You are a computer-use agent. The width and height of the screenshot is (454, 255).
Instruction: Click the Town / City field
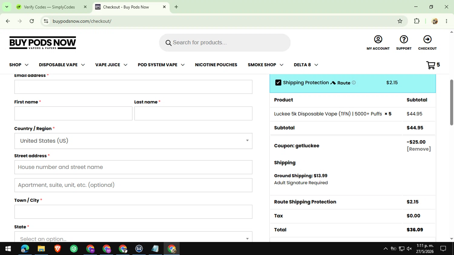pyautogui.click(x=133, y=212)
